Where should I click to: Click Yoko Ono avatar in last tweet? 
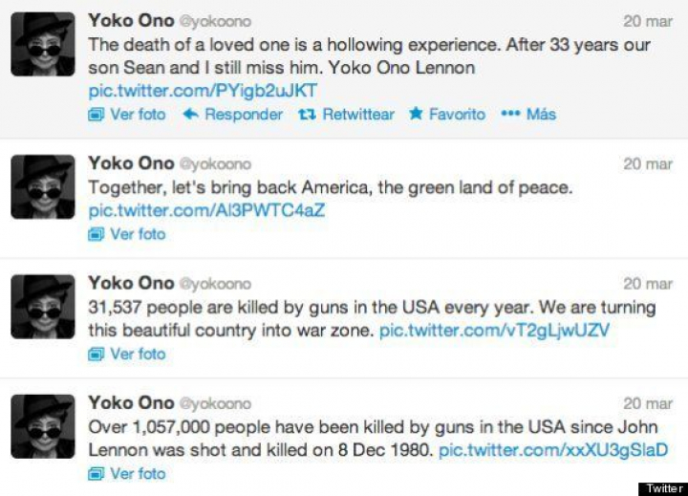click(42, 427)
